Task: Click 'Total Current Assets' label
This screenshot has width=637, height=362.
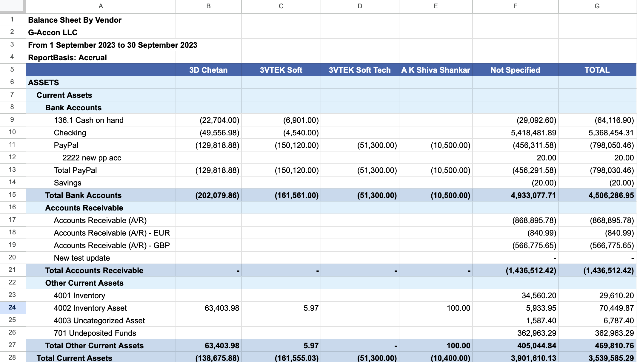Action: (x=74, y=358)
